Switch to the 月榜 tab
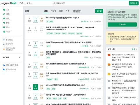 tap(67, 11)
